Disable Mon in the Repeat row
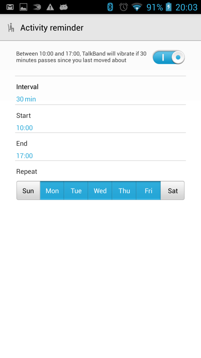The height and width of the screenshot is (358, 201). 52,191
